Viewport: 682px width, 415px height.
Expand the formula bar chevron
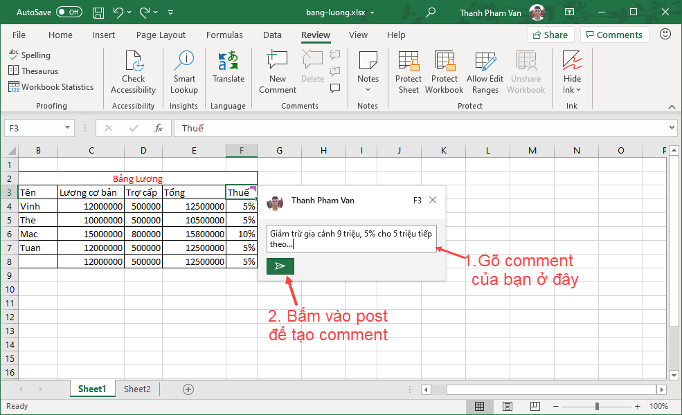[x=672, y=128]
